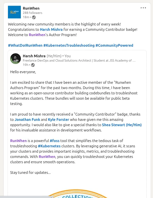Follow the purple RunWhen link in Author Program line

pos(37,35)
